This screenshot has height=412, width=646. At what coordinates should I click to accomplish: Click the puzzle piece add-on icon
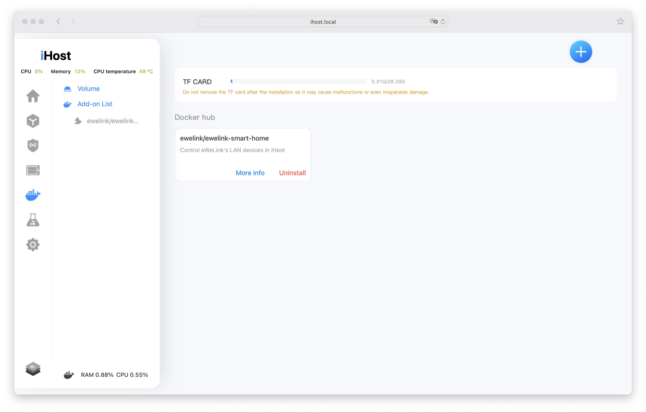click(78, 121)
